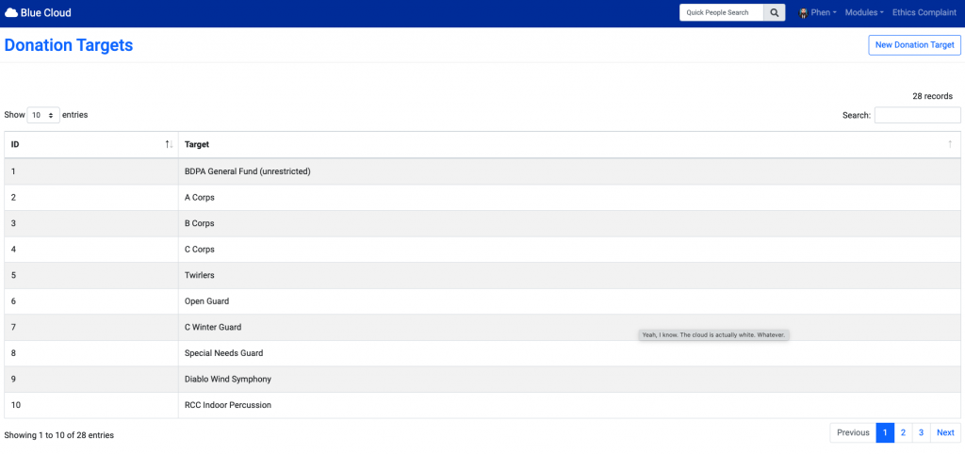Image resolution: width=965 pixels, height=454 pixels.
Task: Click the ID column header
Action: (91, 144)
